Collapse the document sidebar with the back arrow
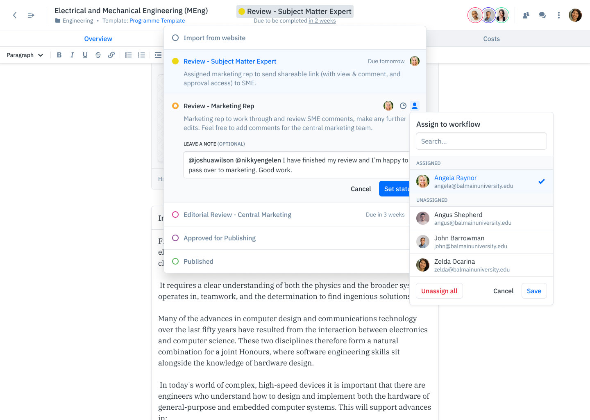Screen dimensions: 590x420 coord(15,15)
